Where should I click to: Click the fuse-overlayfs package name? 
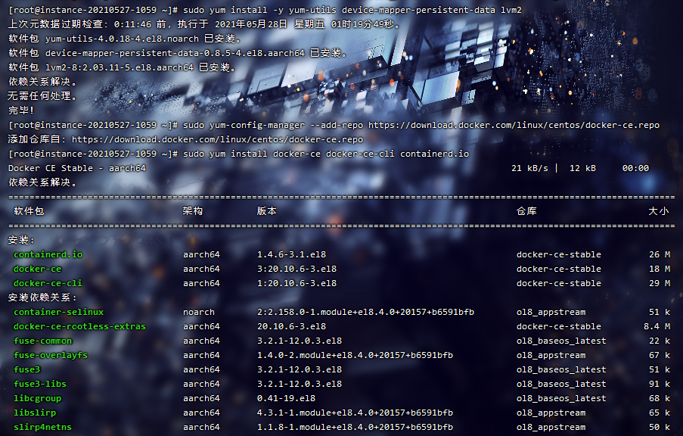[x=51, y=355]
